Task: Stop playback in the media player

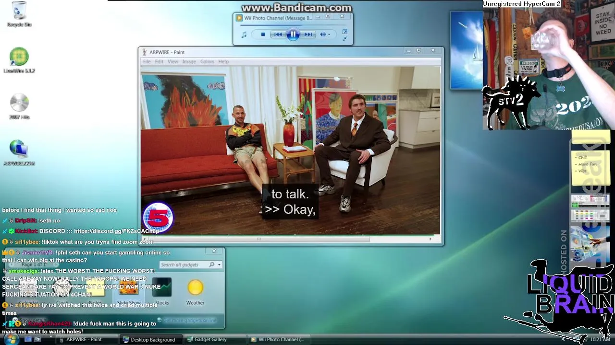Action: 263,34
